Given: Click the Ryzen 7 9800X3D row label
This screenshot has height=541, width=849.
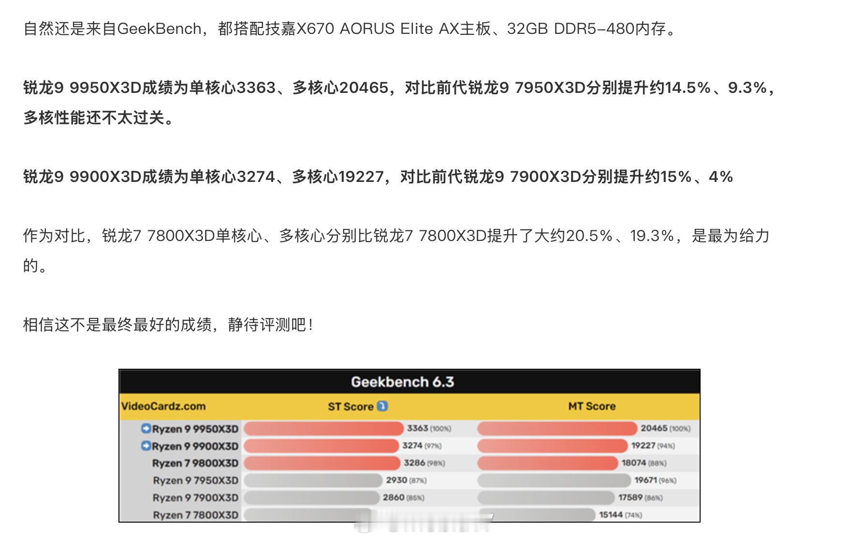Looking at the screenshot, I should (195, 463).
